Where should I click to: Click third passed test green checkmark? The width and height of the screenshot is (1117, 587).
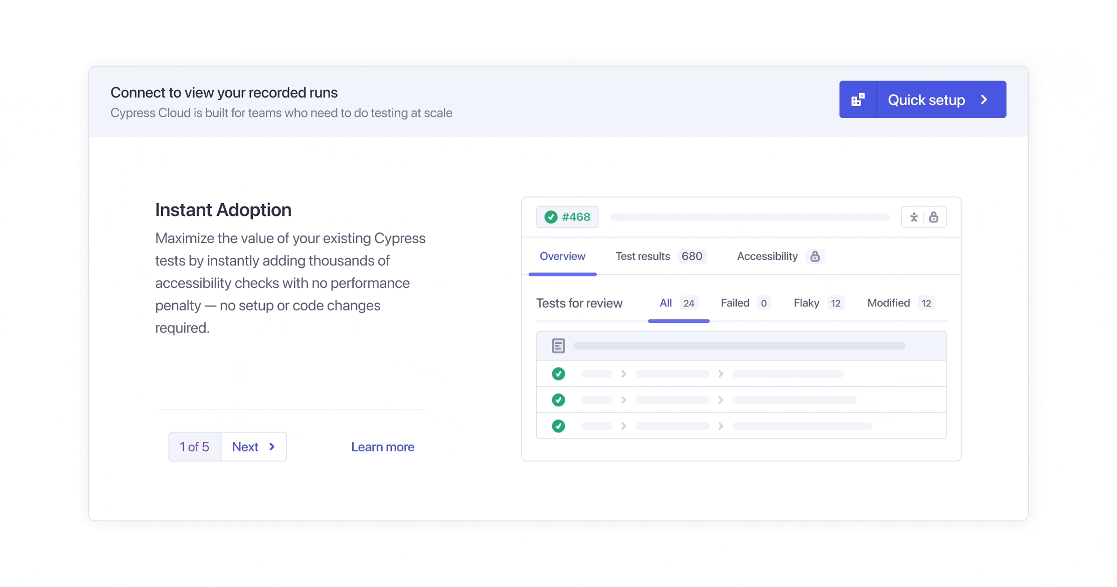558,426
